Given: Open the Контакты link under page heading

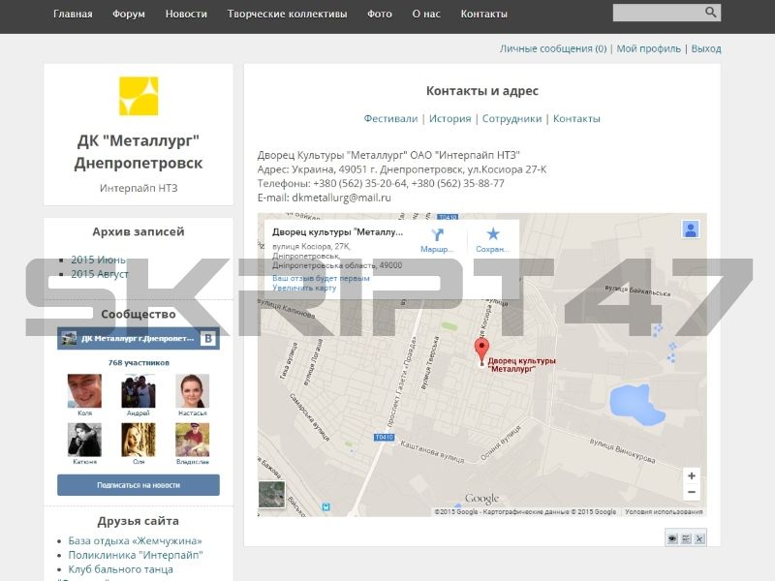Looking at the screenshot, I should click(576, 118).
